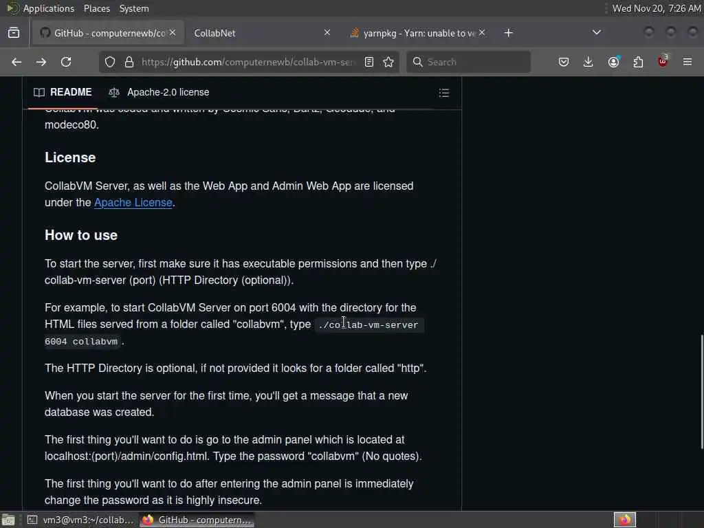The height and width of the screenshot is (528, 704).
Task: Click the Firefox workspace switcher thumbnail
Action: point(625,520)
